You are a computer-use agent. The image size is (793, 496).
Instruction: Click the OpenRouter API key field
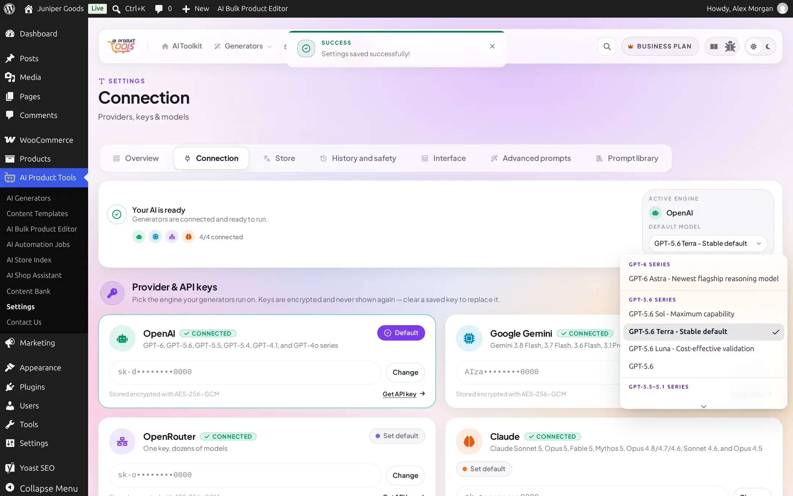click(245, 475)
